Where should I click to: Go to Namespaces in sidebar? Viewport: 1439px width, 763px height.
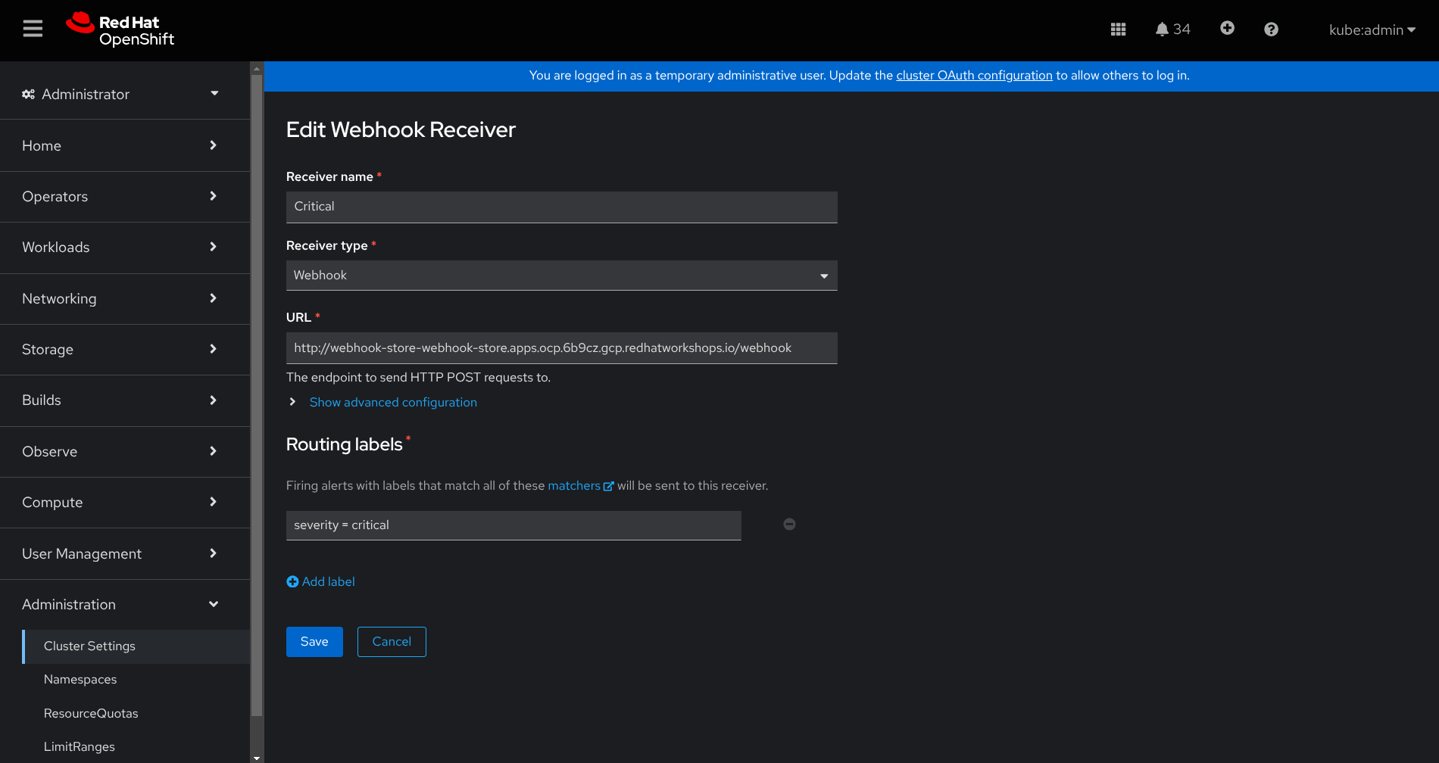[x=80, y=680]
